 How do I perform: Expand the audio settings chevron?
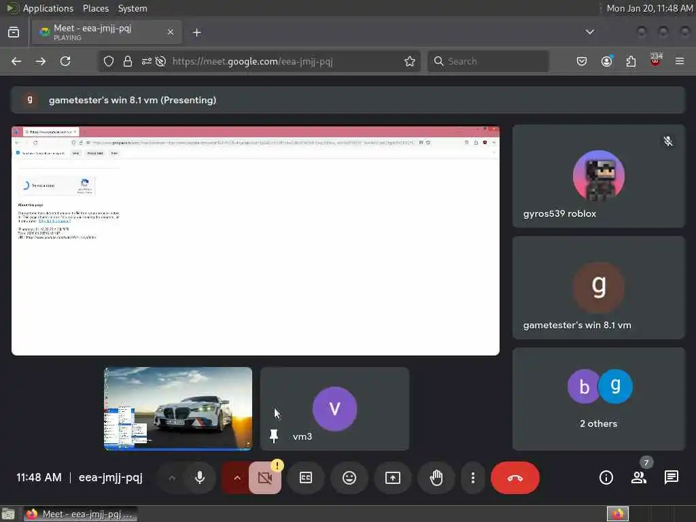[172, 478]
